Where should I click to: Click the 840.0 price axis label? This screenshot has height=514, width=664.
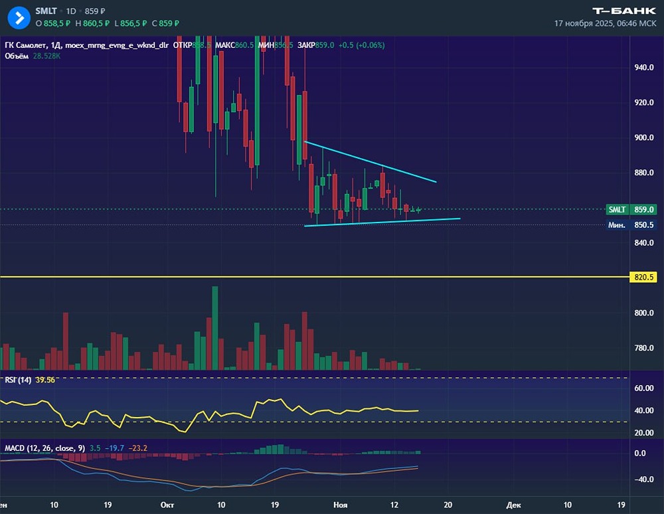point(643,243)
